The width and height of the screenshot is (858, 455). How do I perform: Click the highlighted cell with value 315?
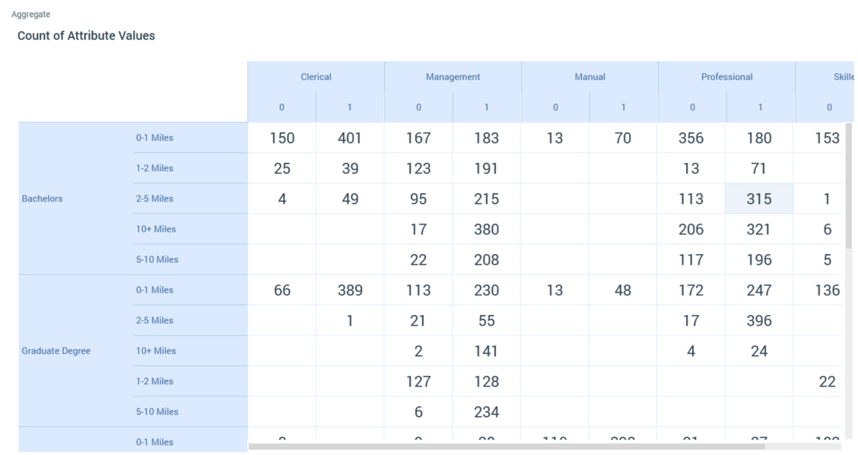click(759, 199)
